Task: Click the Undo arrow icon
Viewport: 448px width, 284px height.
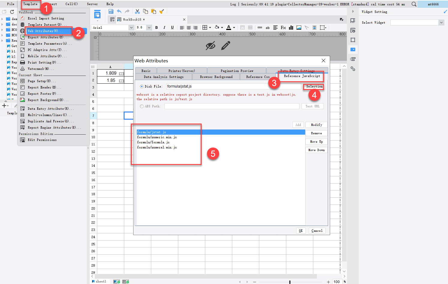Action: point(119,11)
